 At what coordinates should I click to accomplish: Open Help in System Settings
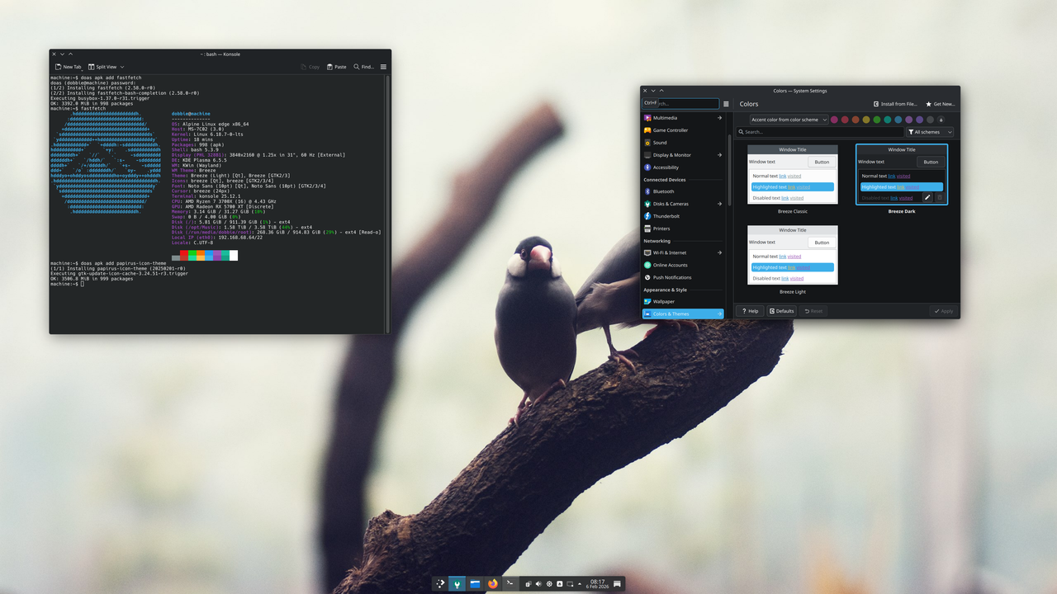coord(749,311)
